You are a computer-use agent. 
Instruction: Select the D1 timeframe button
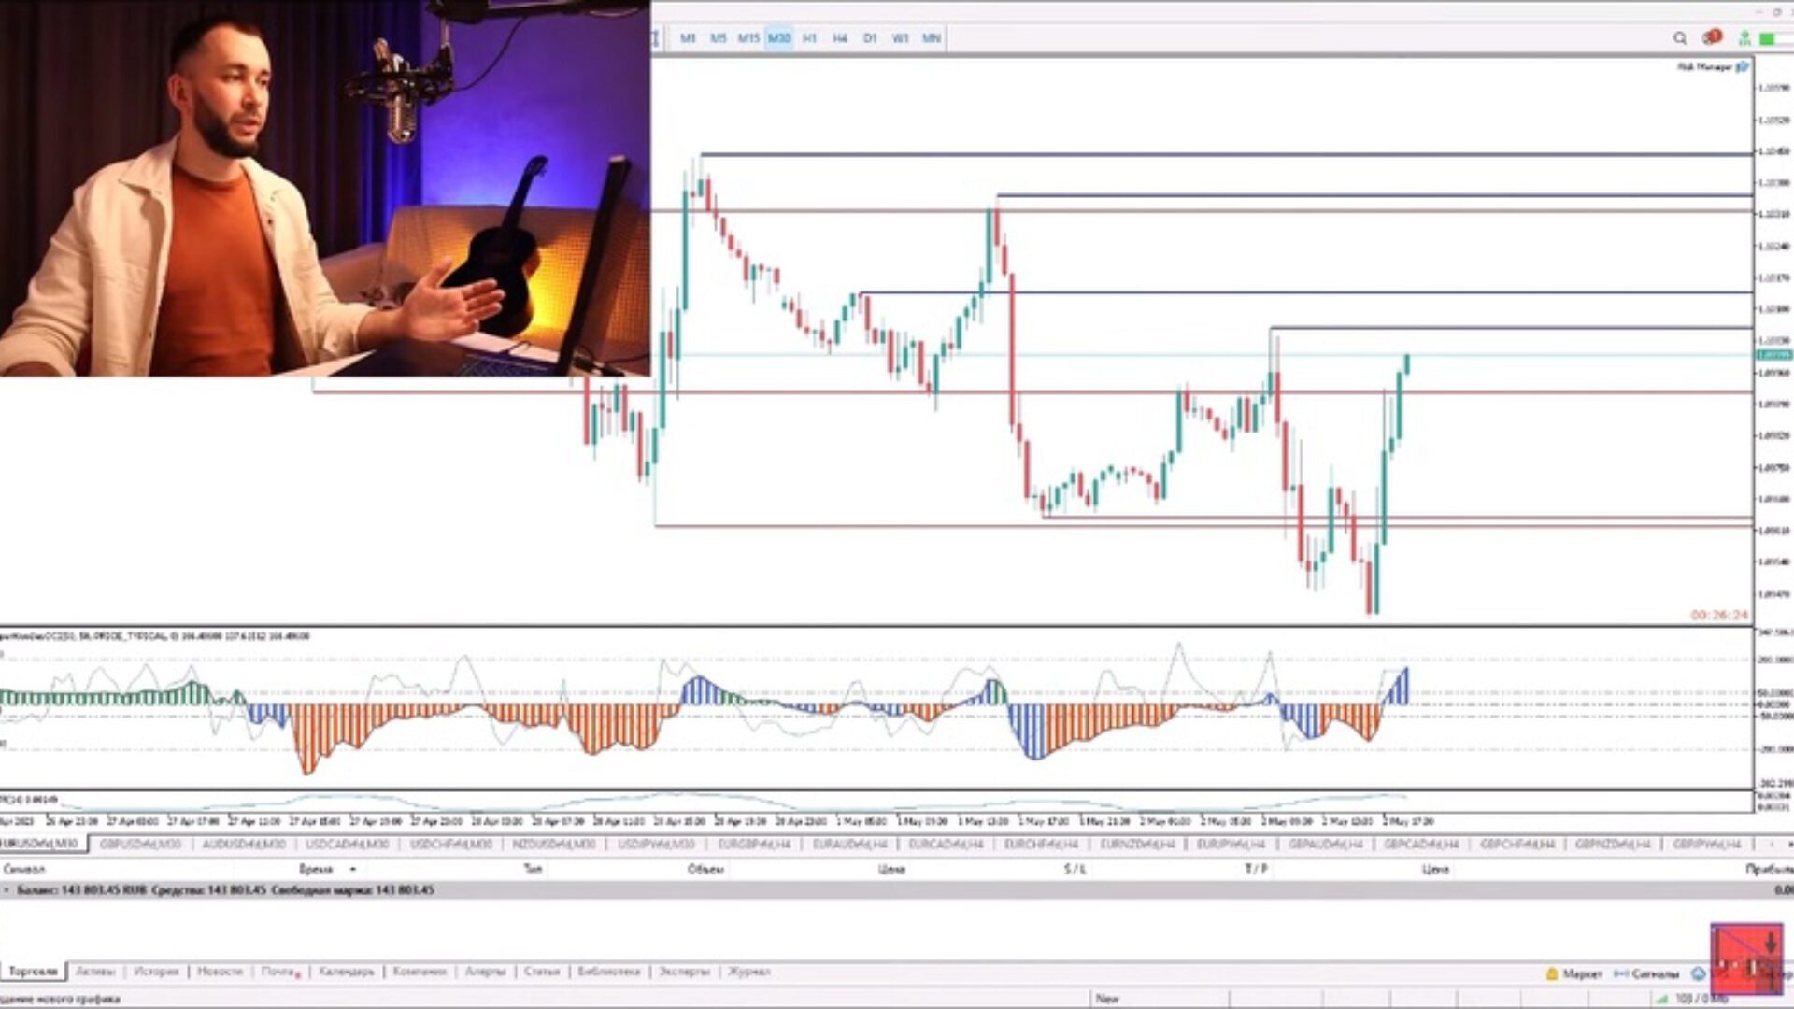tap(870, 38)
